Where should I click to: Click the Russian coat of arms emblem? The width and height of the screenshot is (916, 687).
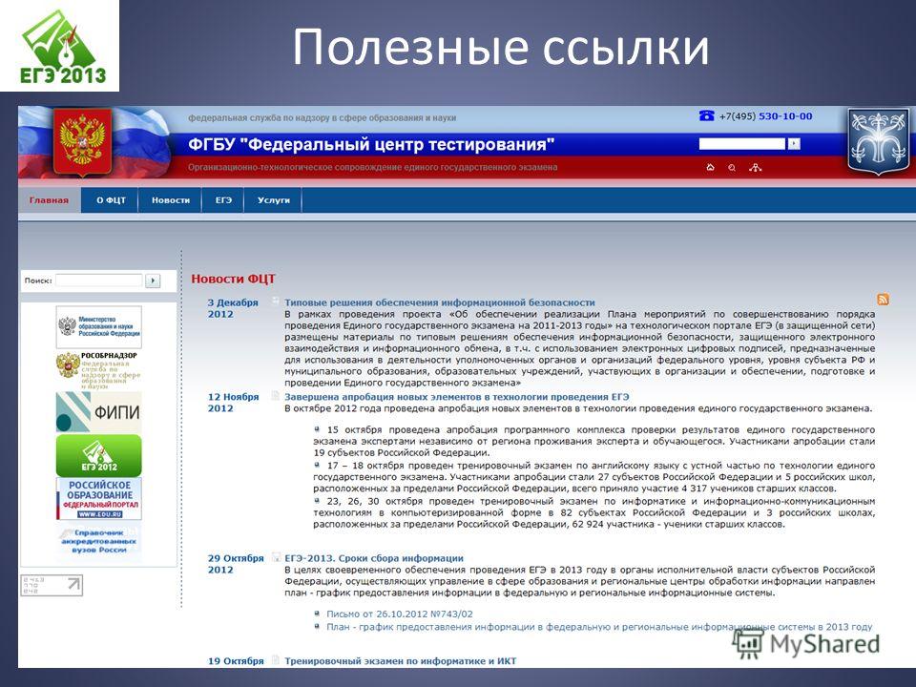(83, 142)
